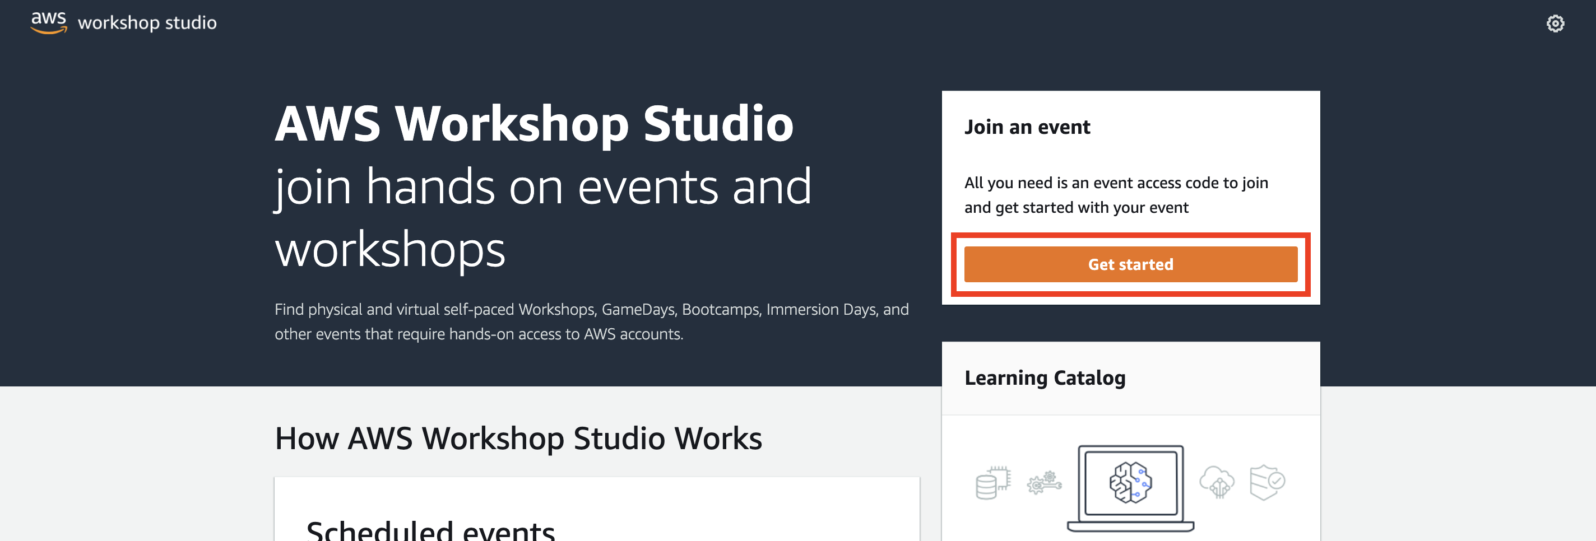Open the settings gear icon
1596x541 pixels.
click(1555, 24)
